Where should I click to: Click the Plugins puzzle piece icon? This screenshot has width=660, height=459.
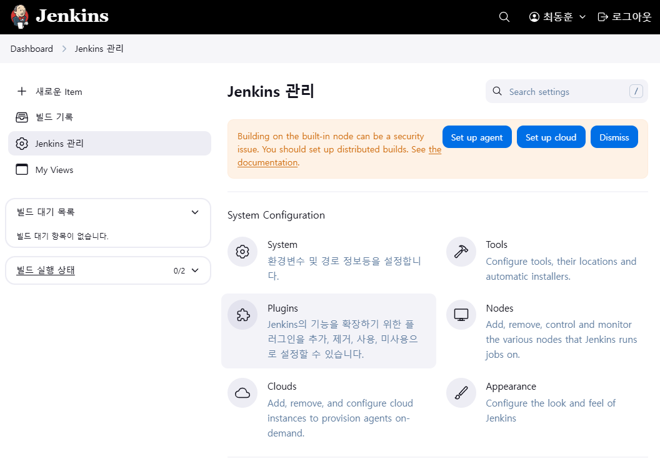click(x=242, y=315)
